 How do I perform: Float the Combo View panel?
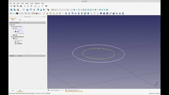click(43, 17)
